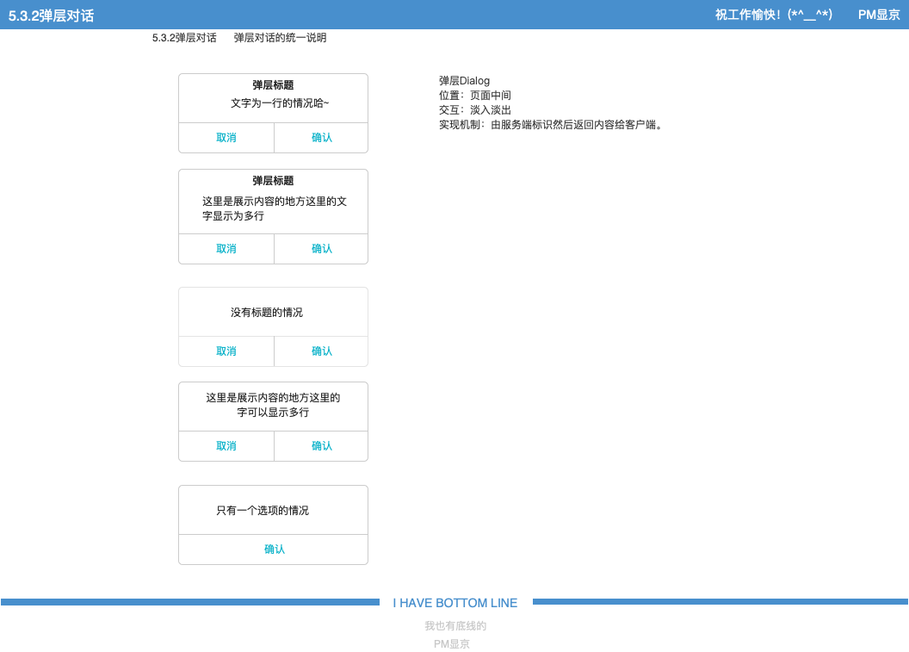Viewport: 909px width, 652px height.
Task: Select '弹层对话的统一说明' breadcrumb text
Action: click(280, 38)
